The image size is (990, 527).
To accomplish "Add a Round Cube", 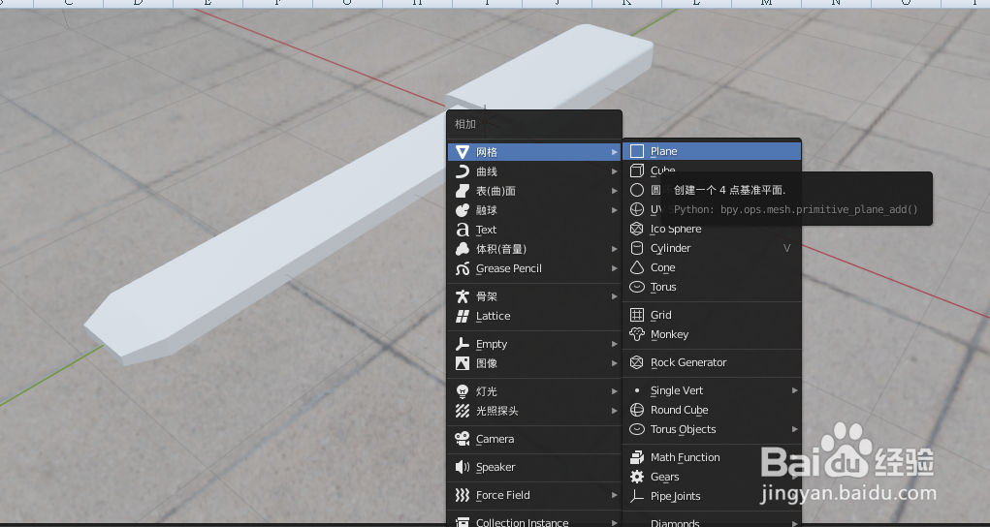I will pos(712,410).
